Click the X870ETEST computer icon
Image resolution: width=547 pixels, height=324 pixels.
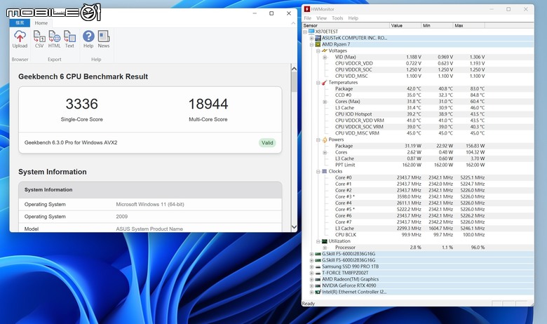[x=311, y=32]
